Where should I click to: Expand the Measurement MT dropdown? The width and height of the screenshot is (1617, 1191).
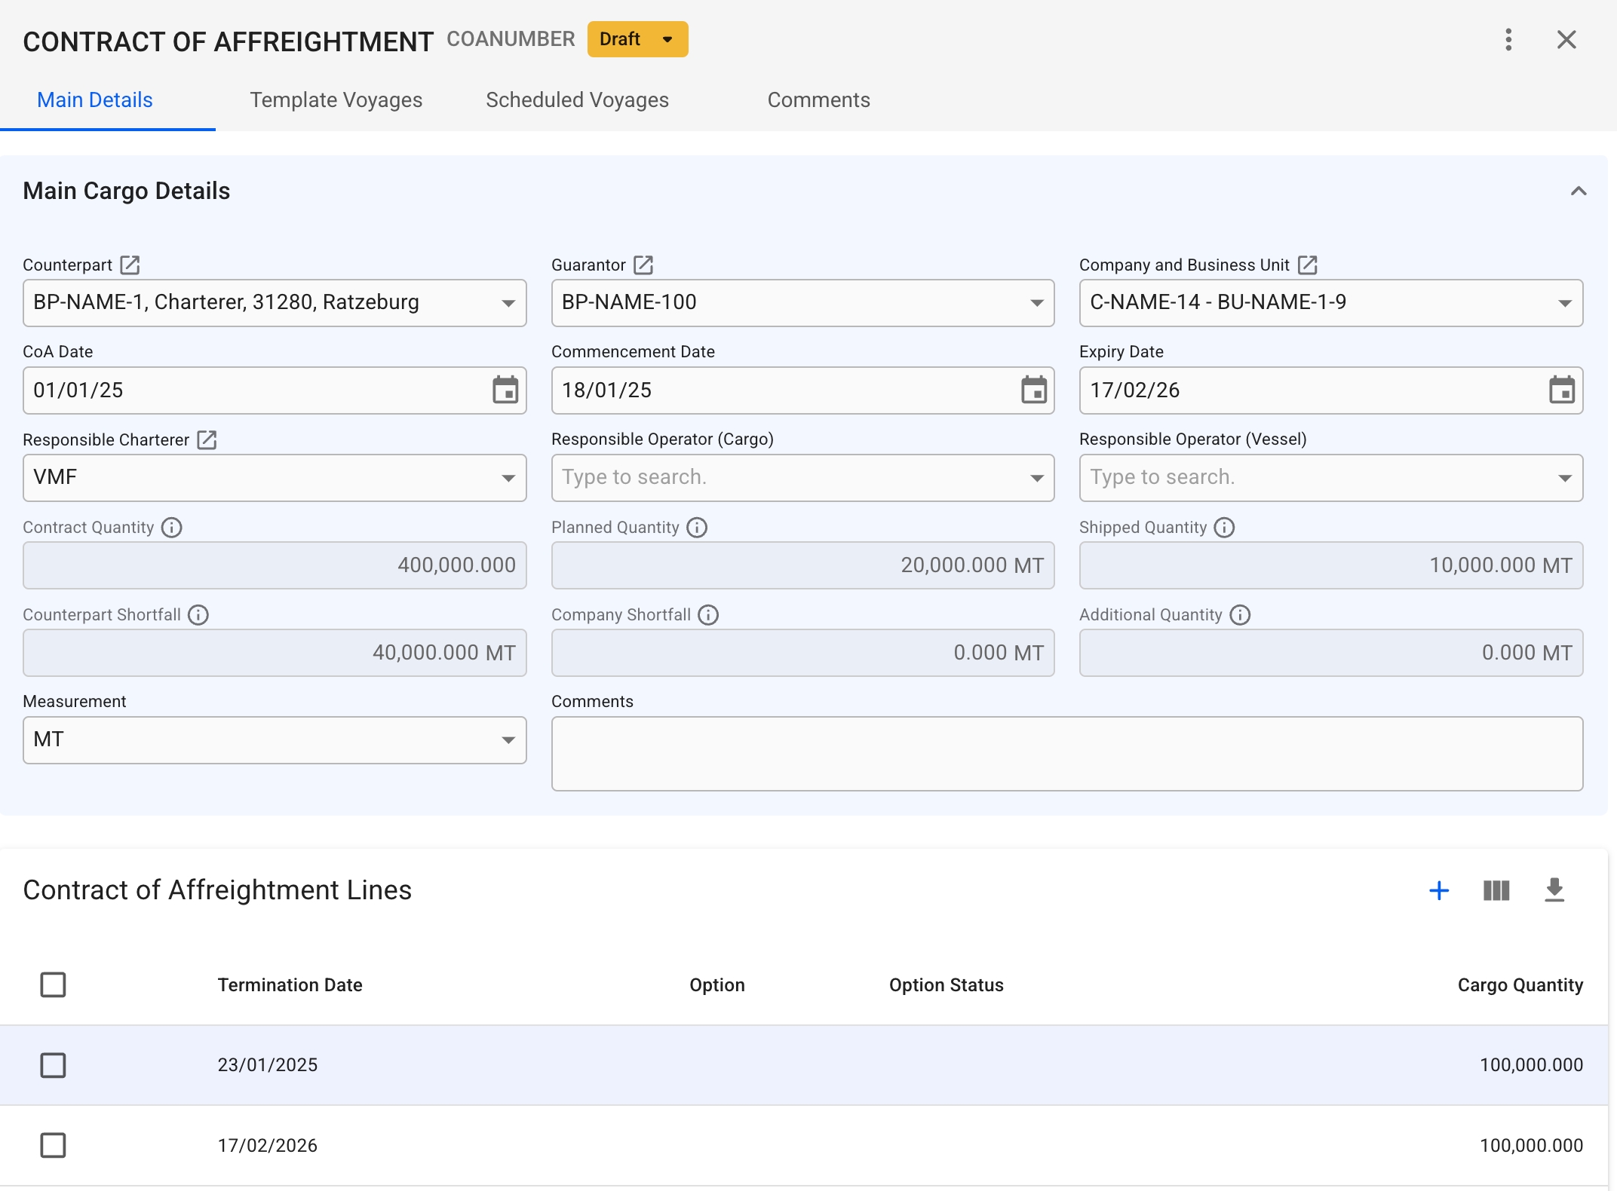coord(508,740)
